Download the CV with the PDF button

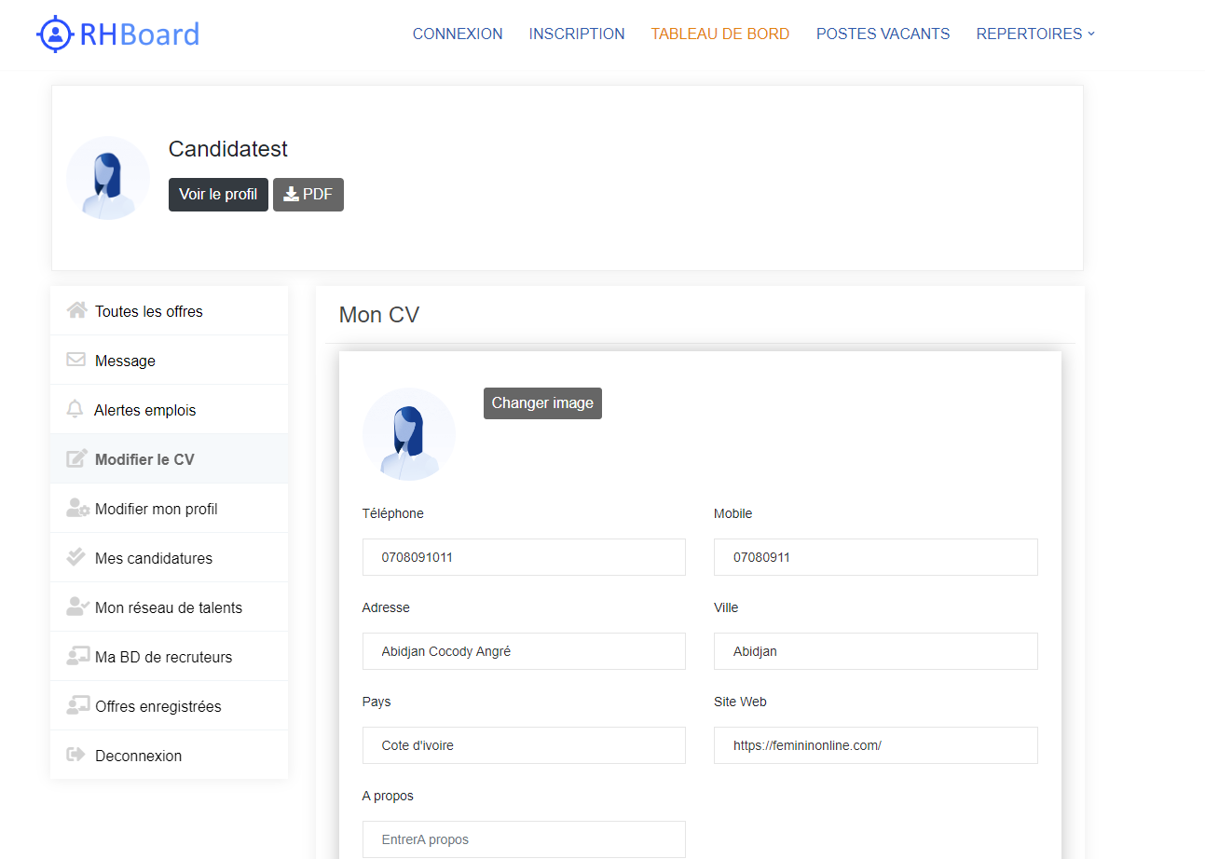click(308, 195)
